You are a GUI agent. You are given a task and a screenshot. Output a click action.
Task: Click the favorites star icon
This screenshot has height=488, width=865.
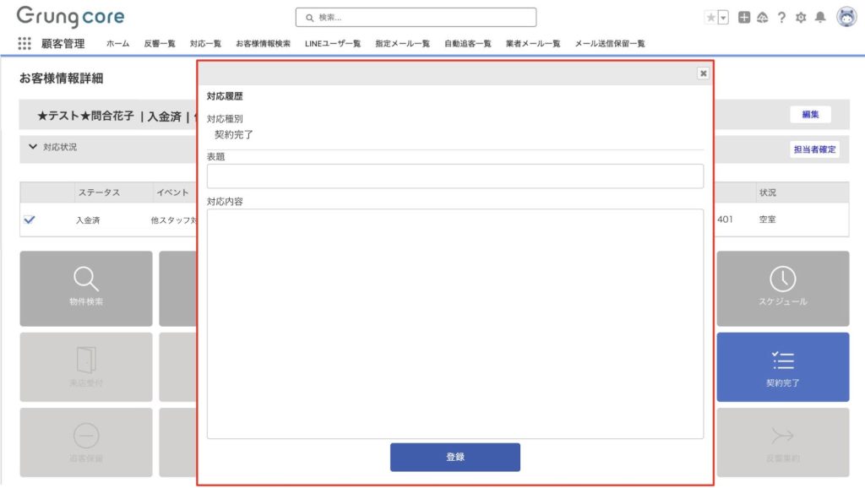(x=710, y=18)
